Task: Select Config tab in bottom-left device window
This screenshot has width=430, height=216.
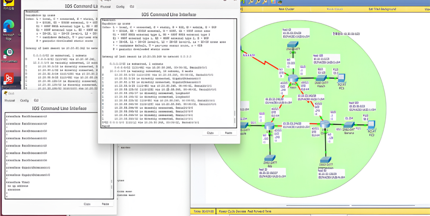Action: 24,100
